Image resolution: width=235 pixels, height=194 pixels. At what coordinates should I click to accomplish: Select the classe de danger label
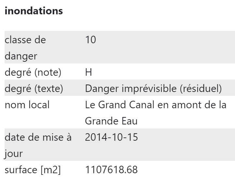(25, 48)
